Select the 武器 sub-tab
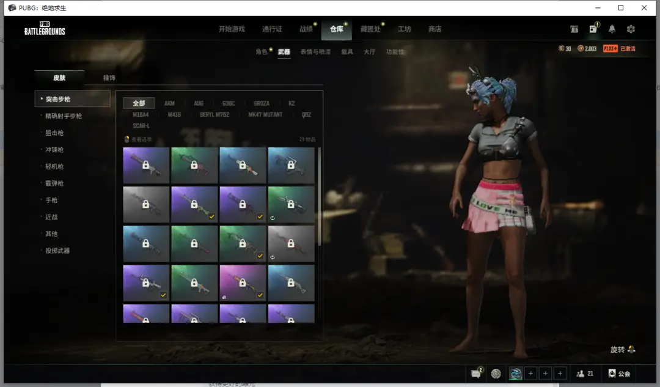The width and height of the screenshot is (660, 387). (284, 52)
